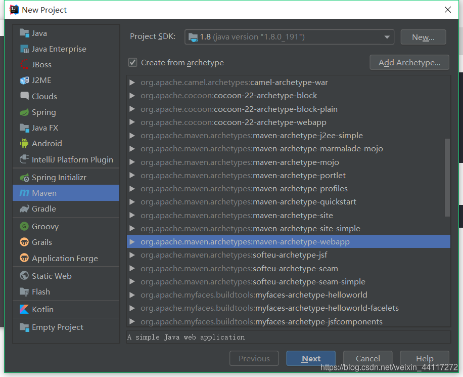Expand cocoon-22-archetype-block-plain node
Viewport: 463px width, 377px height.
[132, 109]
